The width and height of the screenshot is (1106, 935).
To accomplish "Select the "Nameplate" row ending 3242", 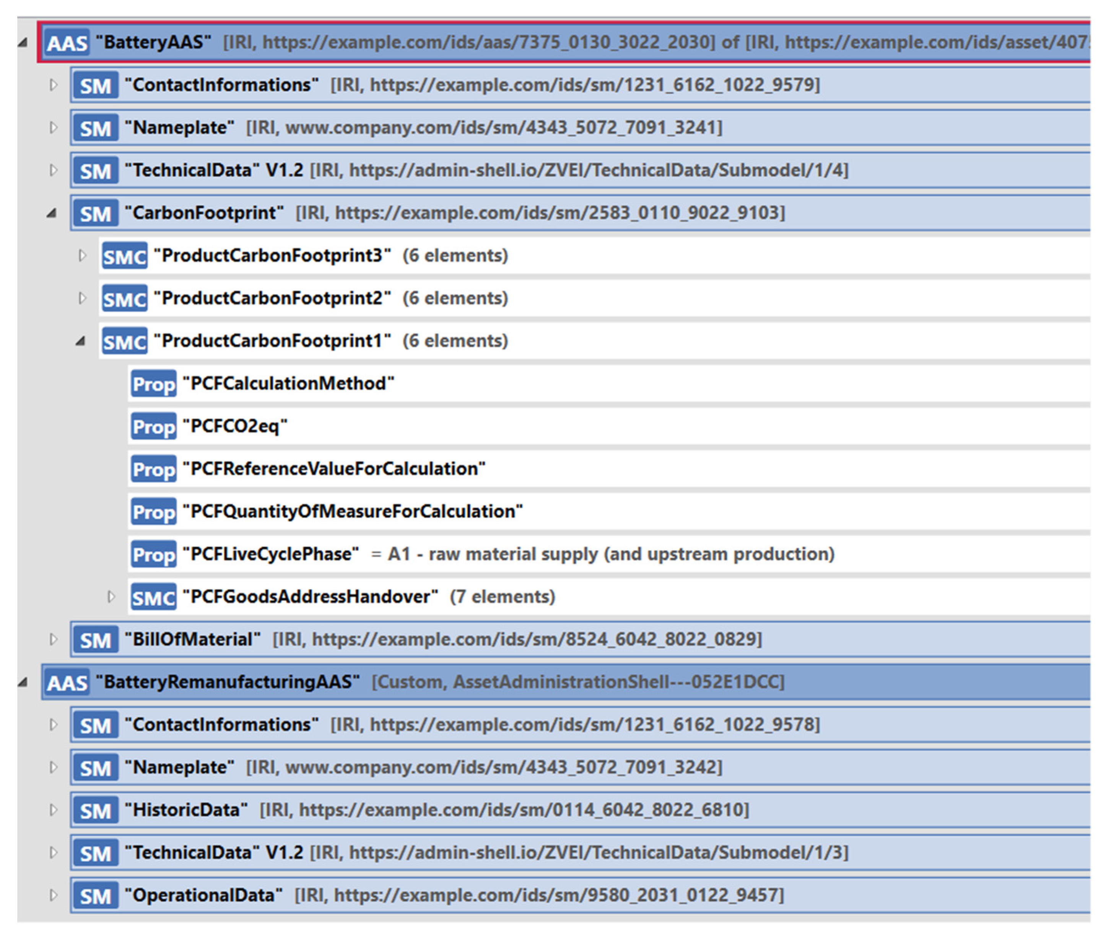I will pyautogui.click(x=580, y=767).
